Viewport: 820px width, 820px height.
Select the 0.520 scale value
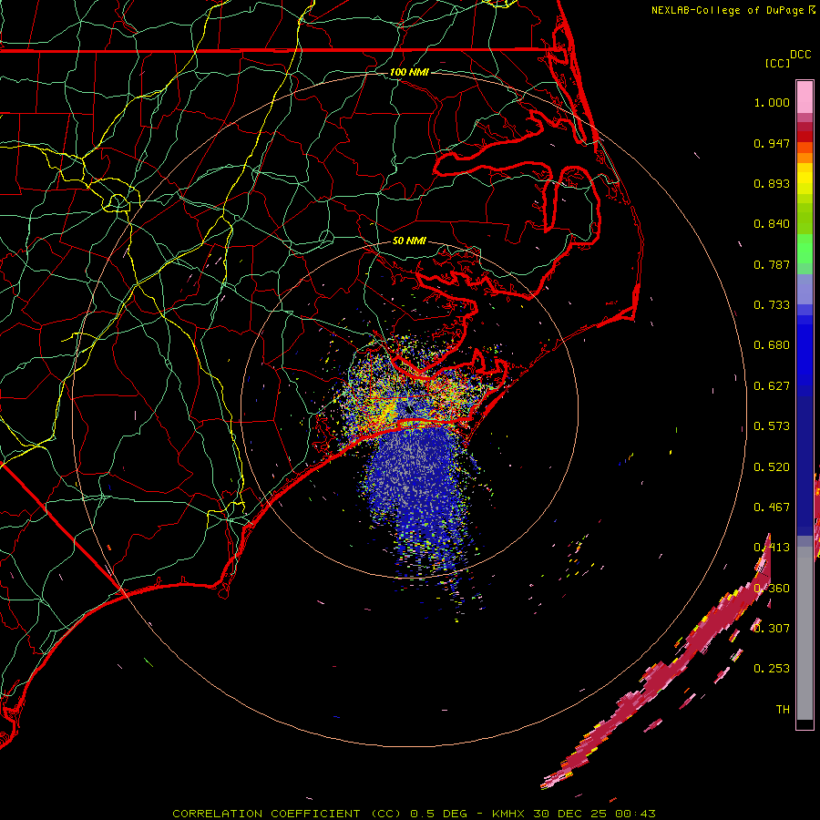(772, 467)
